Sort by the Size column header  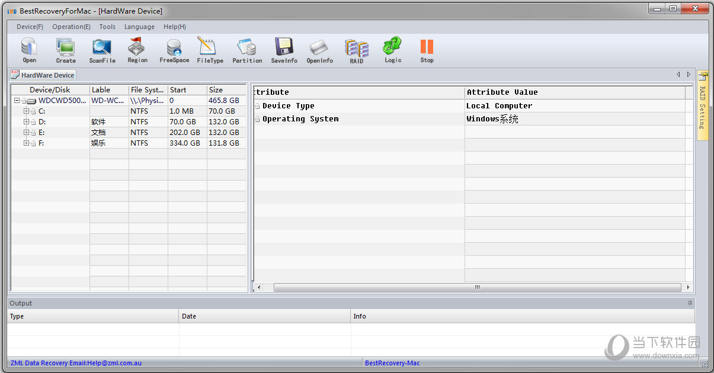(x=225, y=90)
